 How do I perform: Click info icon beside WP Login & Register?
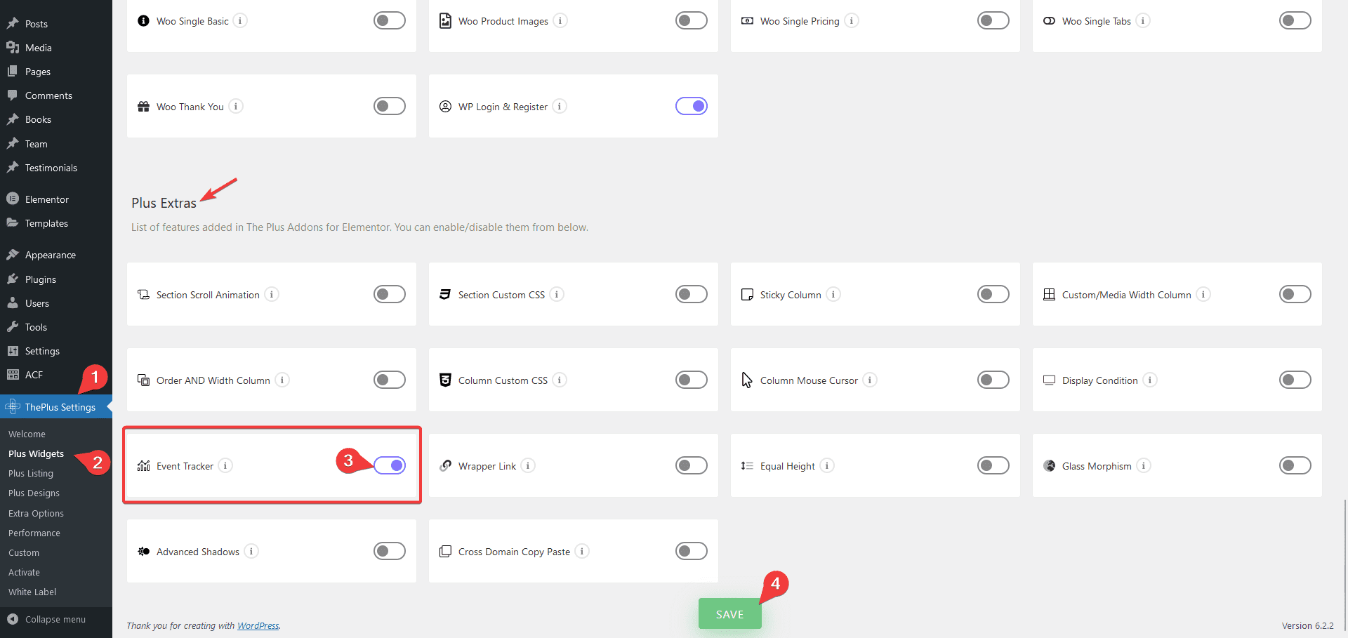[560, 106]
